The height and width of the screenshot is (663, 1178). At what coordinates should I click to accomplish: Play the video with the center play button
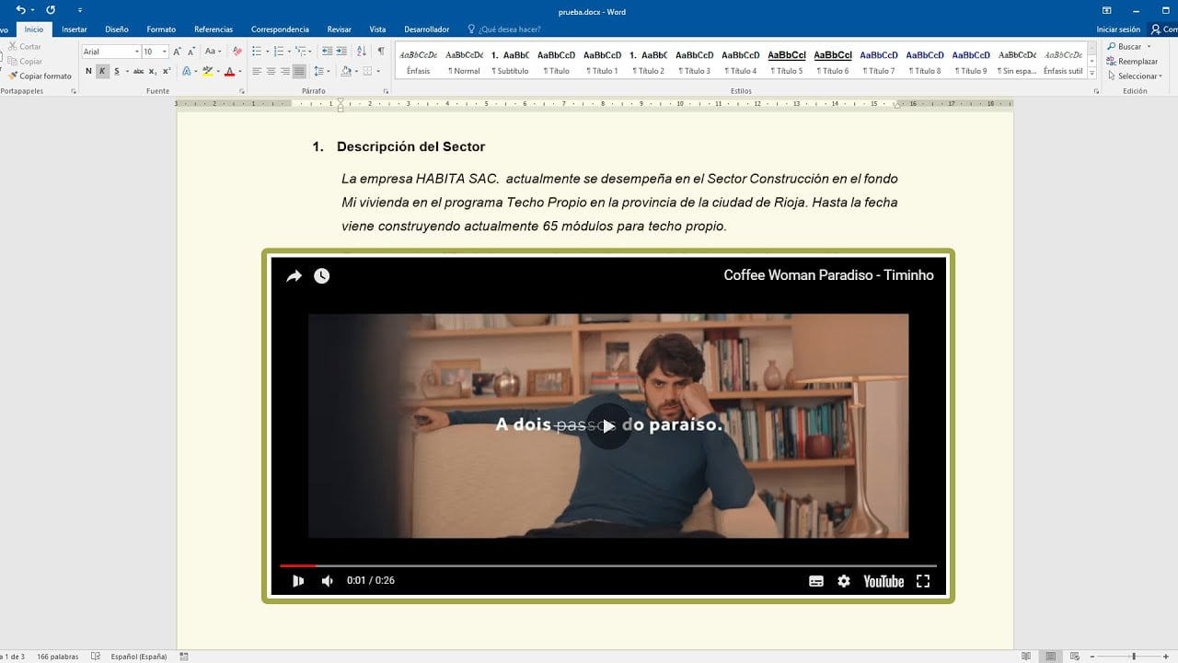608,426
